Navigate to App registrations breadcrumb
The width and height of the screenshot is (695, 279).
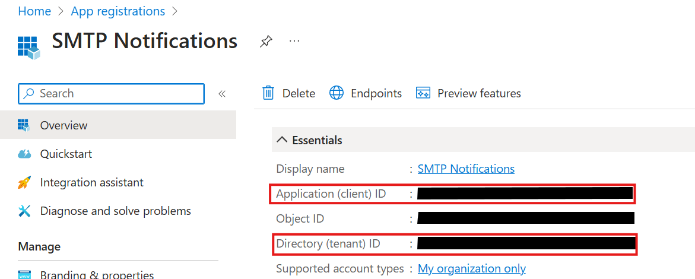coord(118,11)
